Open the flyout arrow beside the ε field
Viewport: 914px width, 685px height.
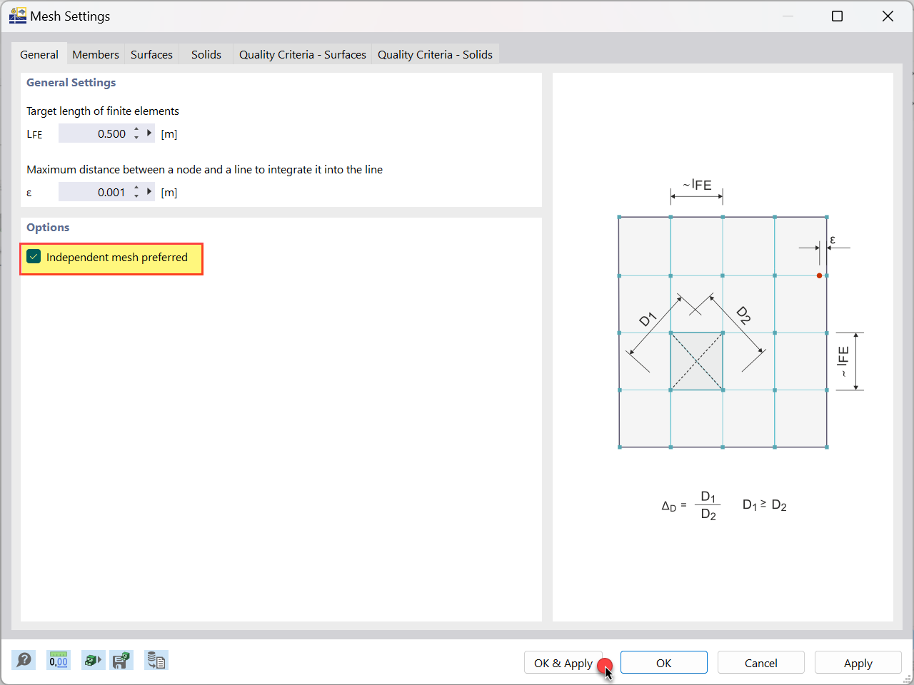click(x=149, y=191)
